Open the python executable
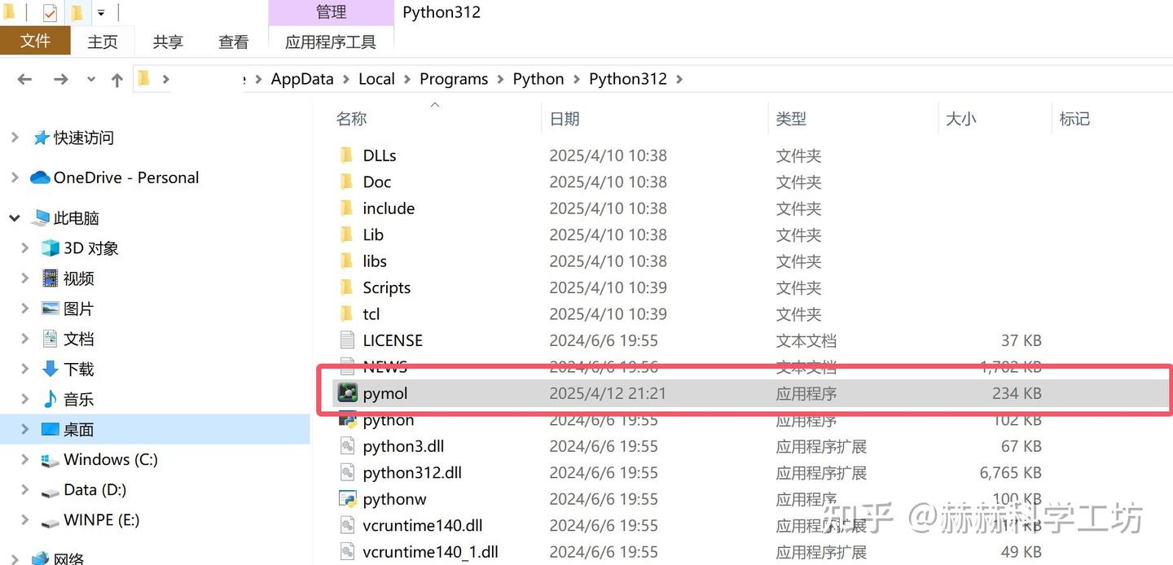Screen dimensions: 1173x565 (x=388, y=419)
